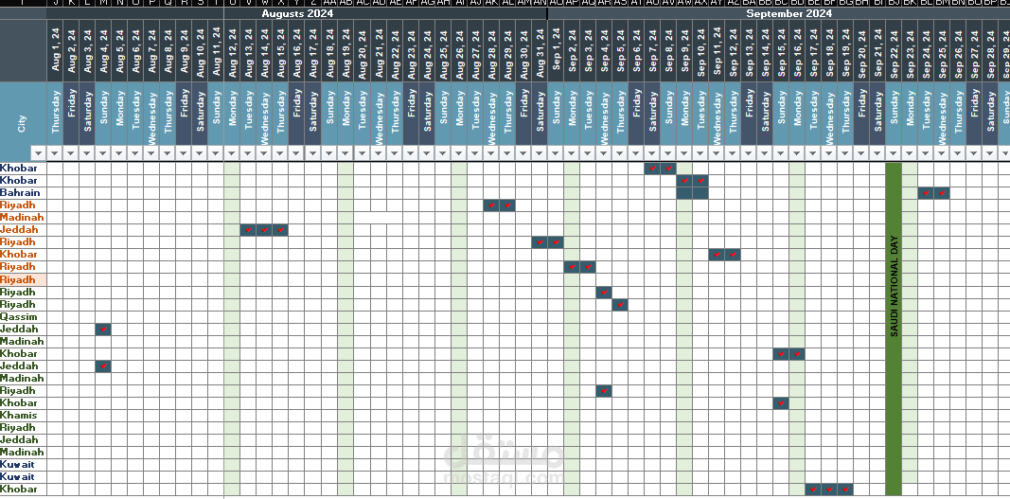Open filter dropdown under Sep 22, 24 Sunday

click(x=895, y=153)
